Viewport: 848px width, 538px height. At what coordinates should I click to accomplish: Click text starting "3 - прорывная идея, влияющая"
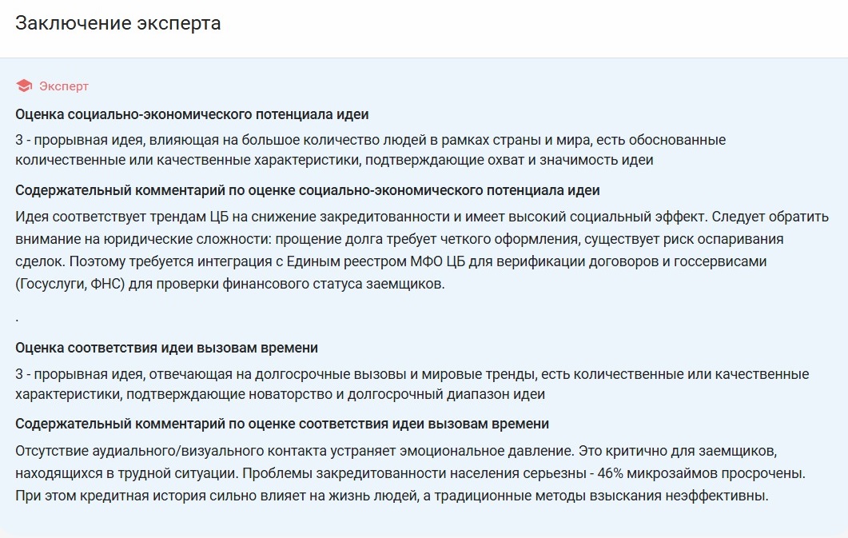[371, 149]
